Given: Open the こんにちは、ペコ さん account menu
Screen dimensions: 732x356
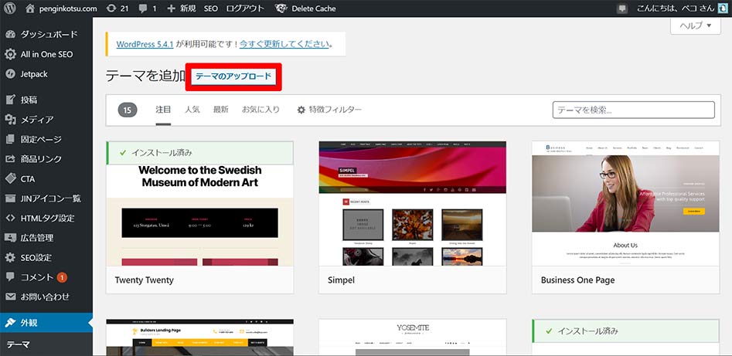Looking at the screenshot, I should pyautogui.click(x=674, y=8).
